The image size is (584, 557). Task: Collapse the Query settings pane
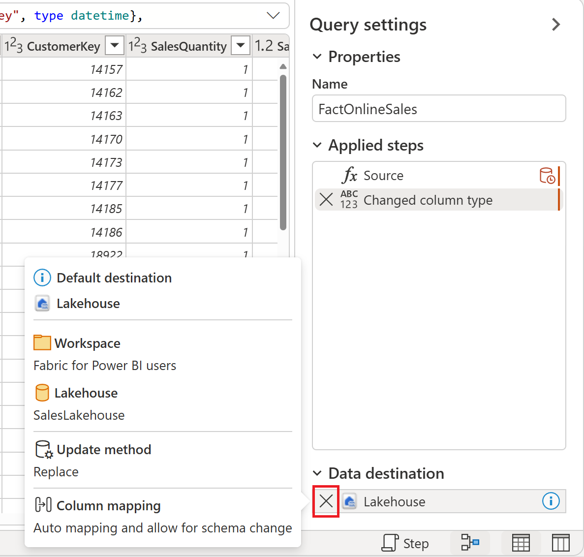coord(556,25)
